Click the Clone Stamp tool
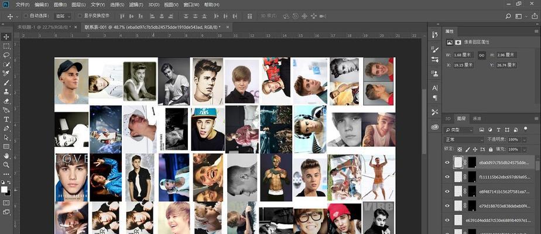 click(6, 92)
